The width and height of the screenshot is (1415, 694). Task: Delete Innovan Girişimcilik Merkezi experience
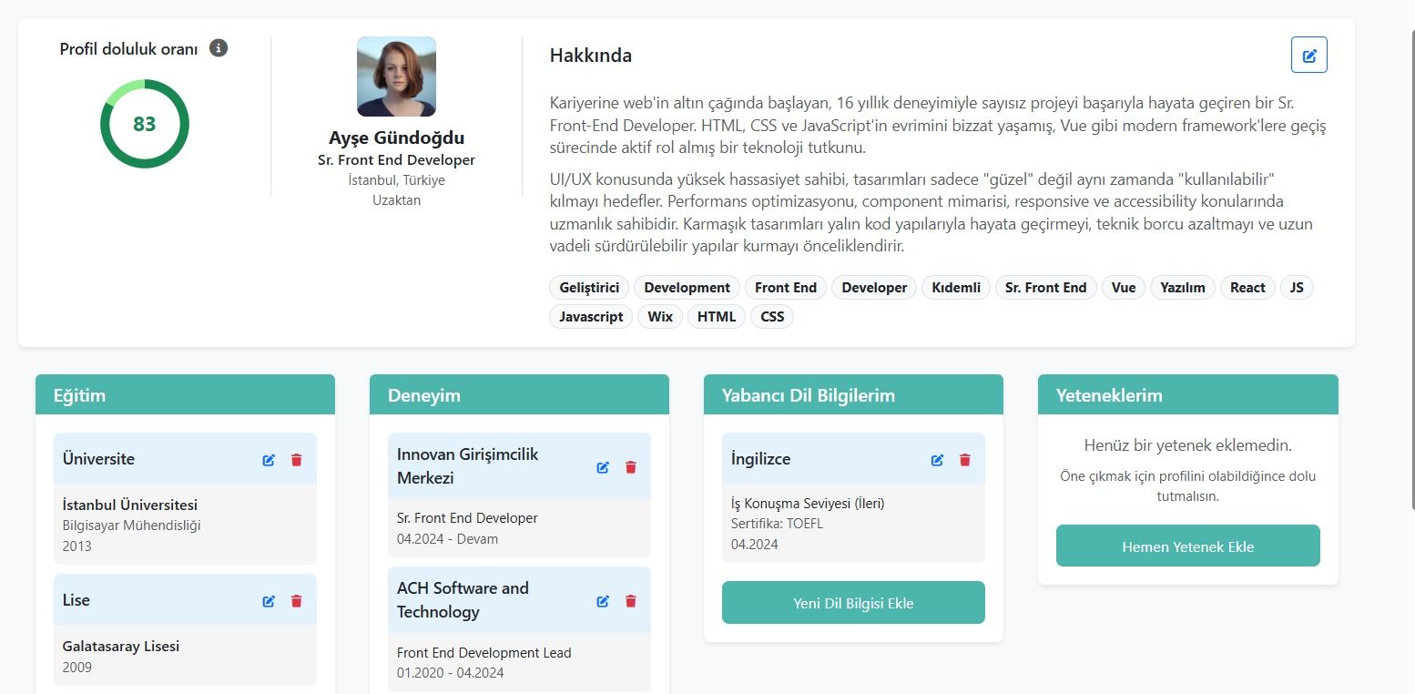click(630, 467)
